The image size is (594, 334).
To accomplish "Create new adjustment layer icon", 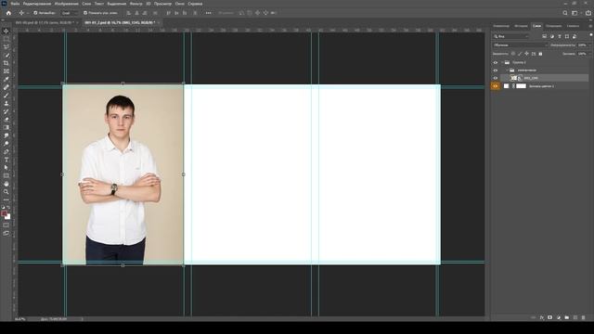I will (x=559, y=317).
